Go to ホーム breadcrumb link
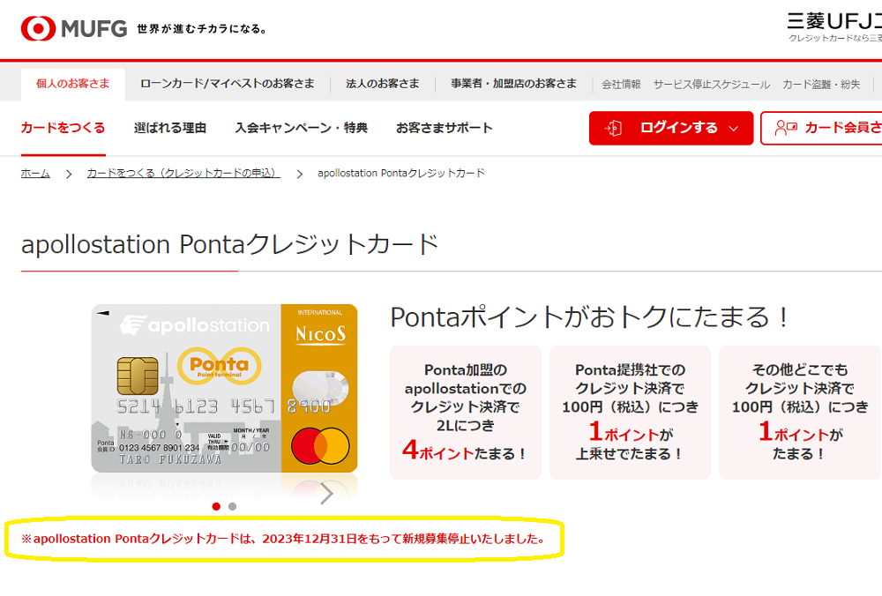Viewport: 882px width, 596px height. coord(35,173)
